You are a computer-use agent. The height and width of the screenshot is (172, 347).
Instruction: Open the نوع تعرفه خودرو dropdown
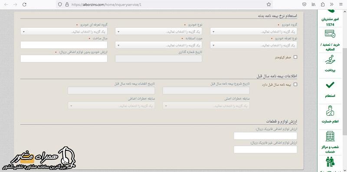253,45
